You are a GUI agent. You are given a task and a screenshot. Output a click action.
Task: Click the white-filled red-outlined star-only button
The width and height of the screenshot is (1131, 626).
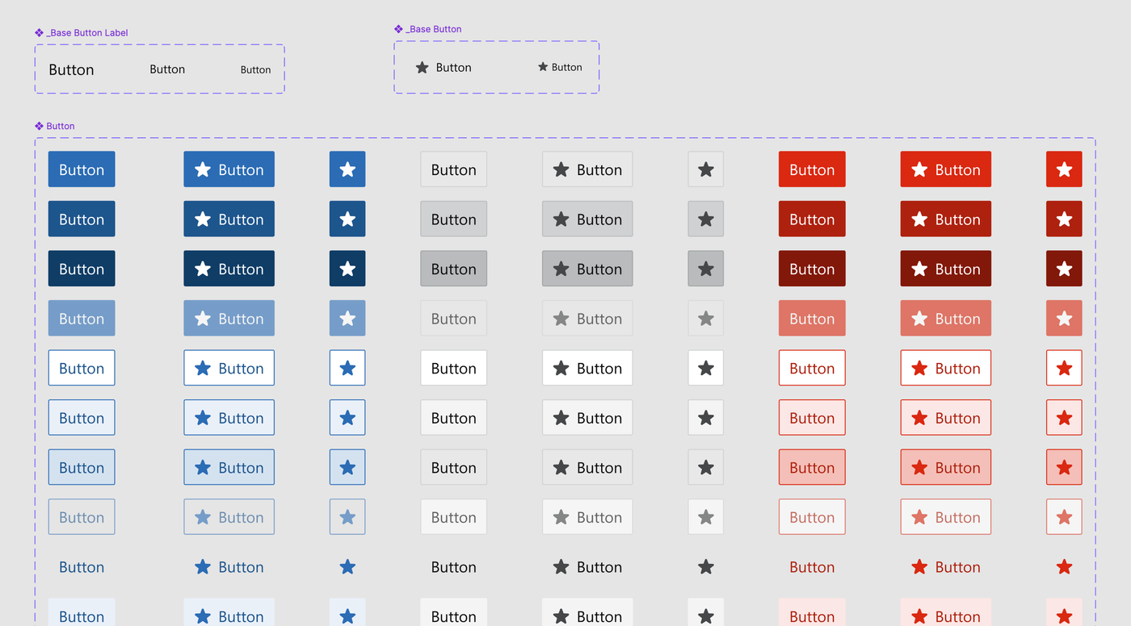pyautogui.click(x=1064, y=368)
